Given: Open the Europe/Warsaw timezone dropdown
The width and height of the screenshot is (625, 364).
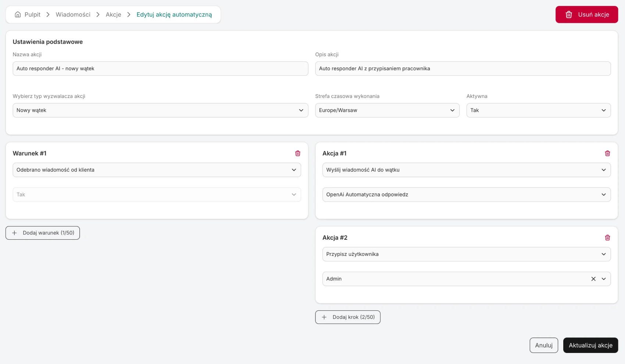Looking at the screenshot, I should pyautogui.click(x=387, y=110).
